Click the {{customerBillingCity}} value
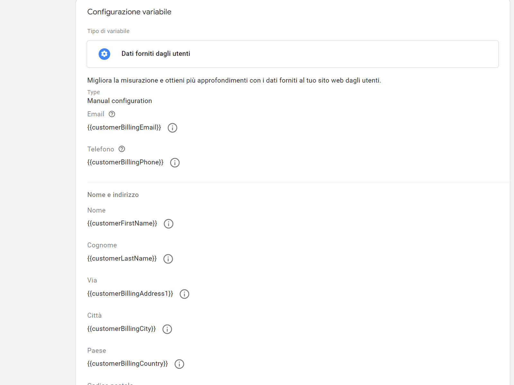514x385 pixels. (121, 329)
